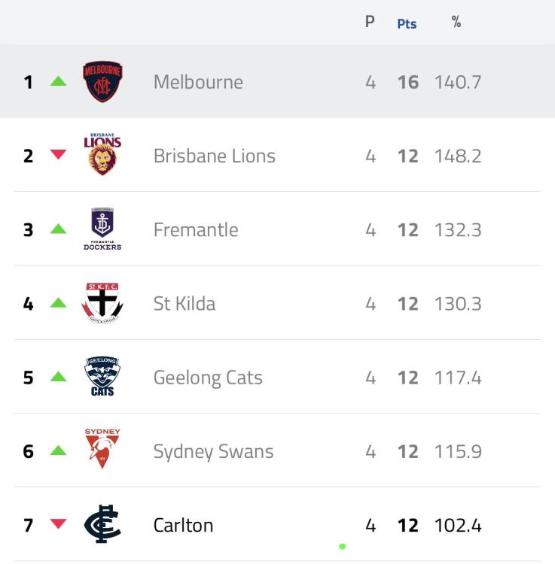Click Melbourne's green up arrow indicator
Screen dimensions: 555x564
[58, 81]
